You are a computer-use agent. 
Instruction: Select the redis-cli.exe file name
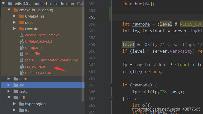(x=35, y=66)
